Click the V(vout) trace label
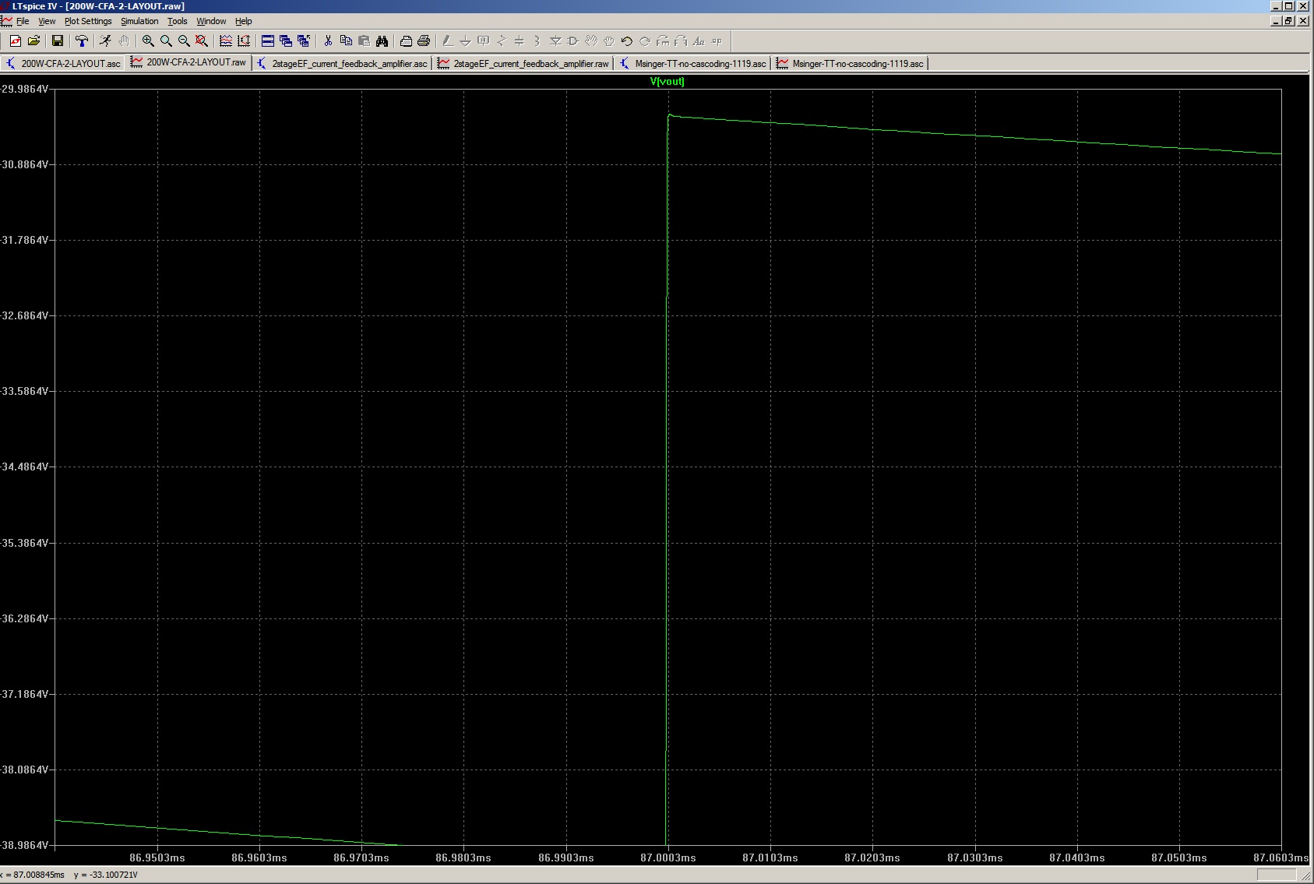The width and height of the screenshot is (1314, 884). [668, 81]
